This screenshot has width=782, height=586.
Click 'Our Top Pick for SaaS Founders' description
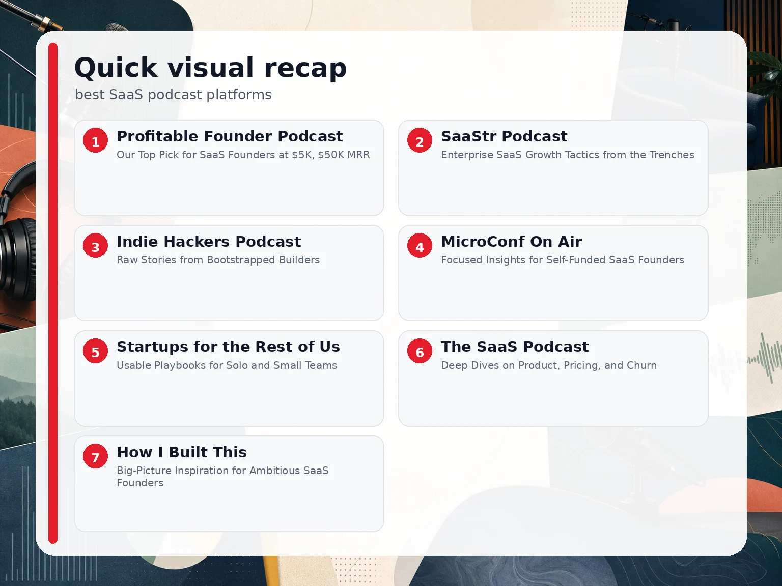(x=243, y=155)
